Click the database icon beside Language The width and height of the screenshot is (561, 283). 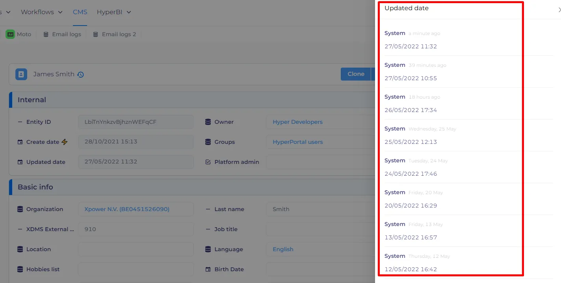tap(208, 249)
